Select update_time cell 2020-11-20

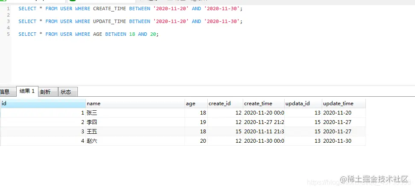point(344,113)
